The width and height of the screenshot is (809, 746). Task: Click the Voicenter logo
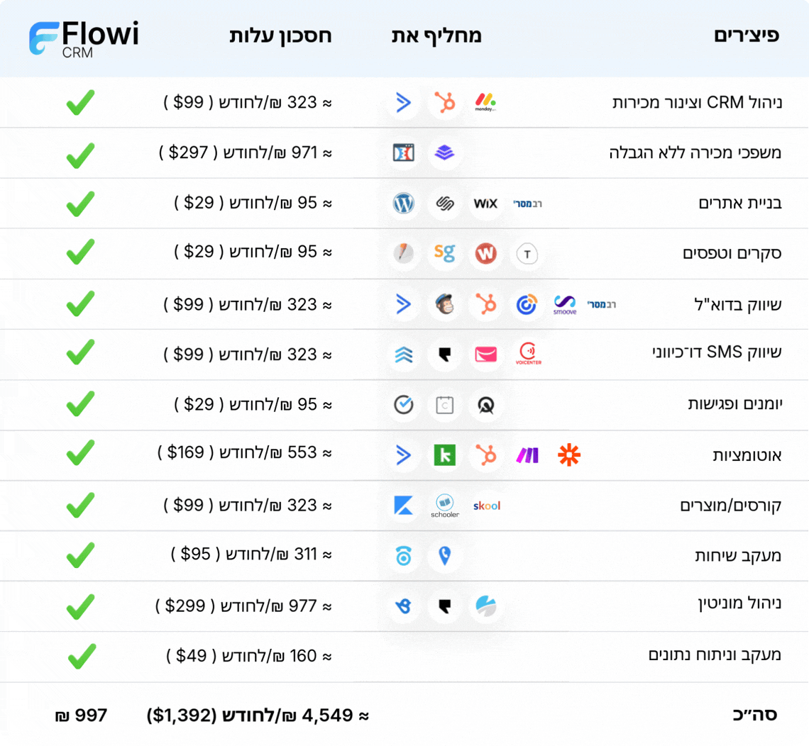[x=528, y=355]
